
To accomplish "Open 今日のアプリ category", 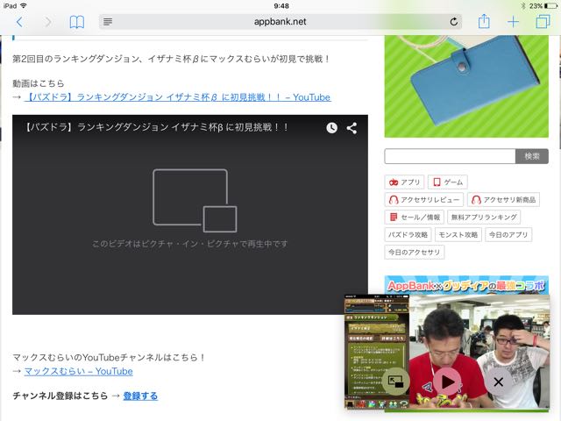I will (508, 235).
